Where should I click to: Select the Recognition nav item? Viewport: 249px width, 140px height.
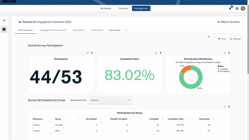(x=141, y=8)
